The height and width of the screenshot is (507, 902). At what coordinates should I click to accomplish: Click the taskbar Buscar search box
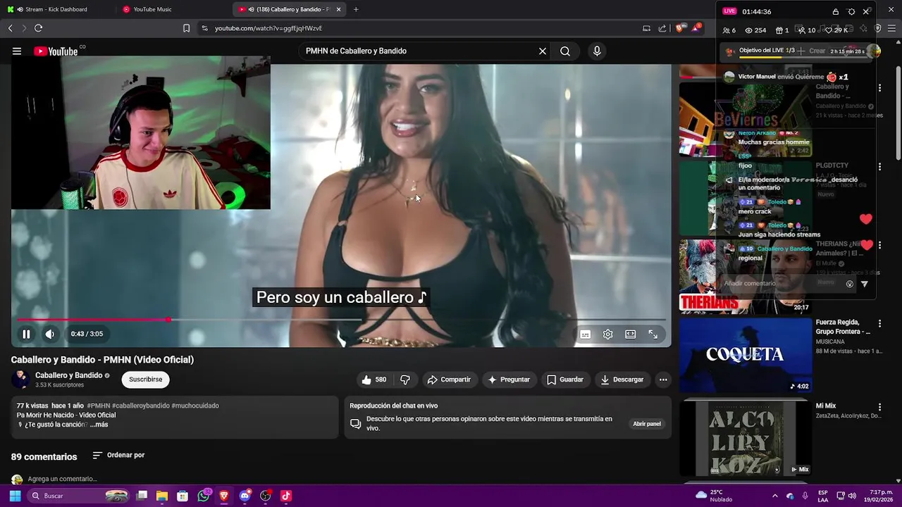(79, 496)
